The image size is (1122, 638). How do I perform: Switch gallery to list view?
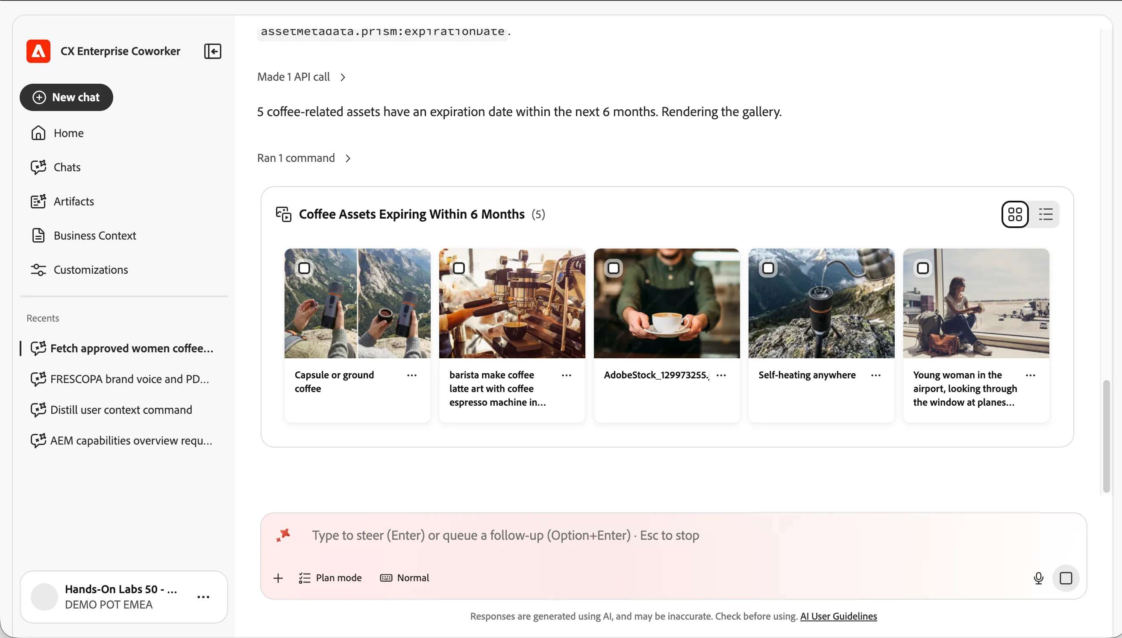(1046, 214)
